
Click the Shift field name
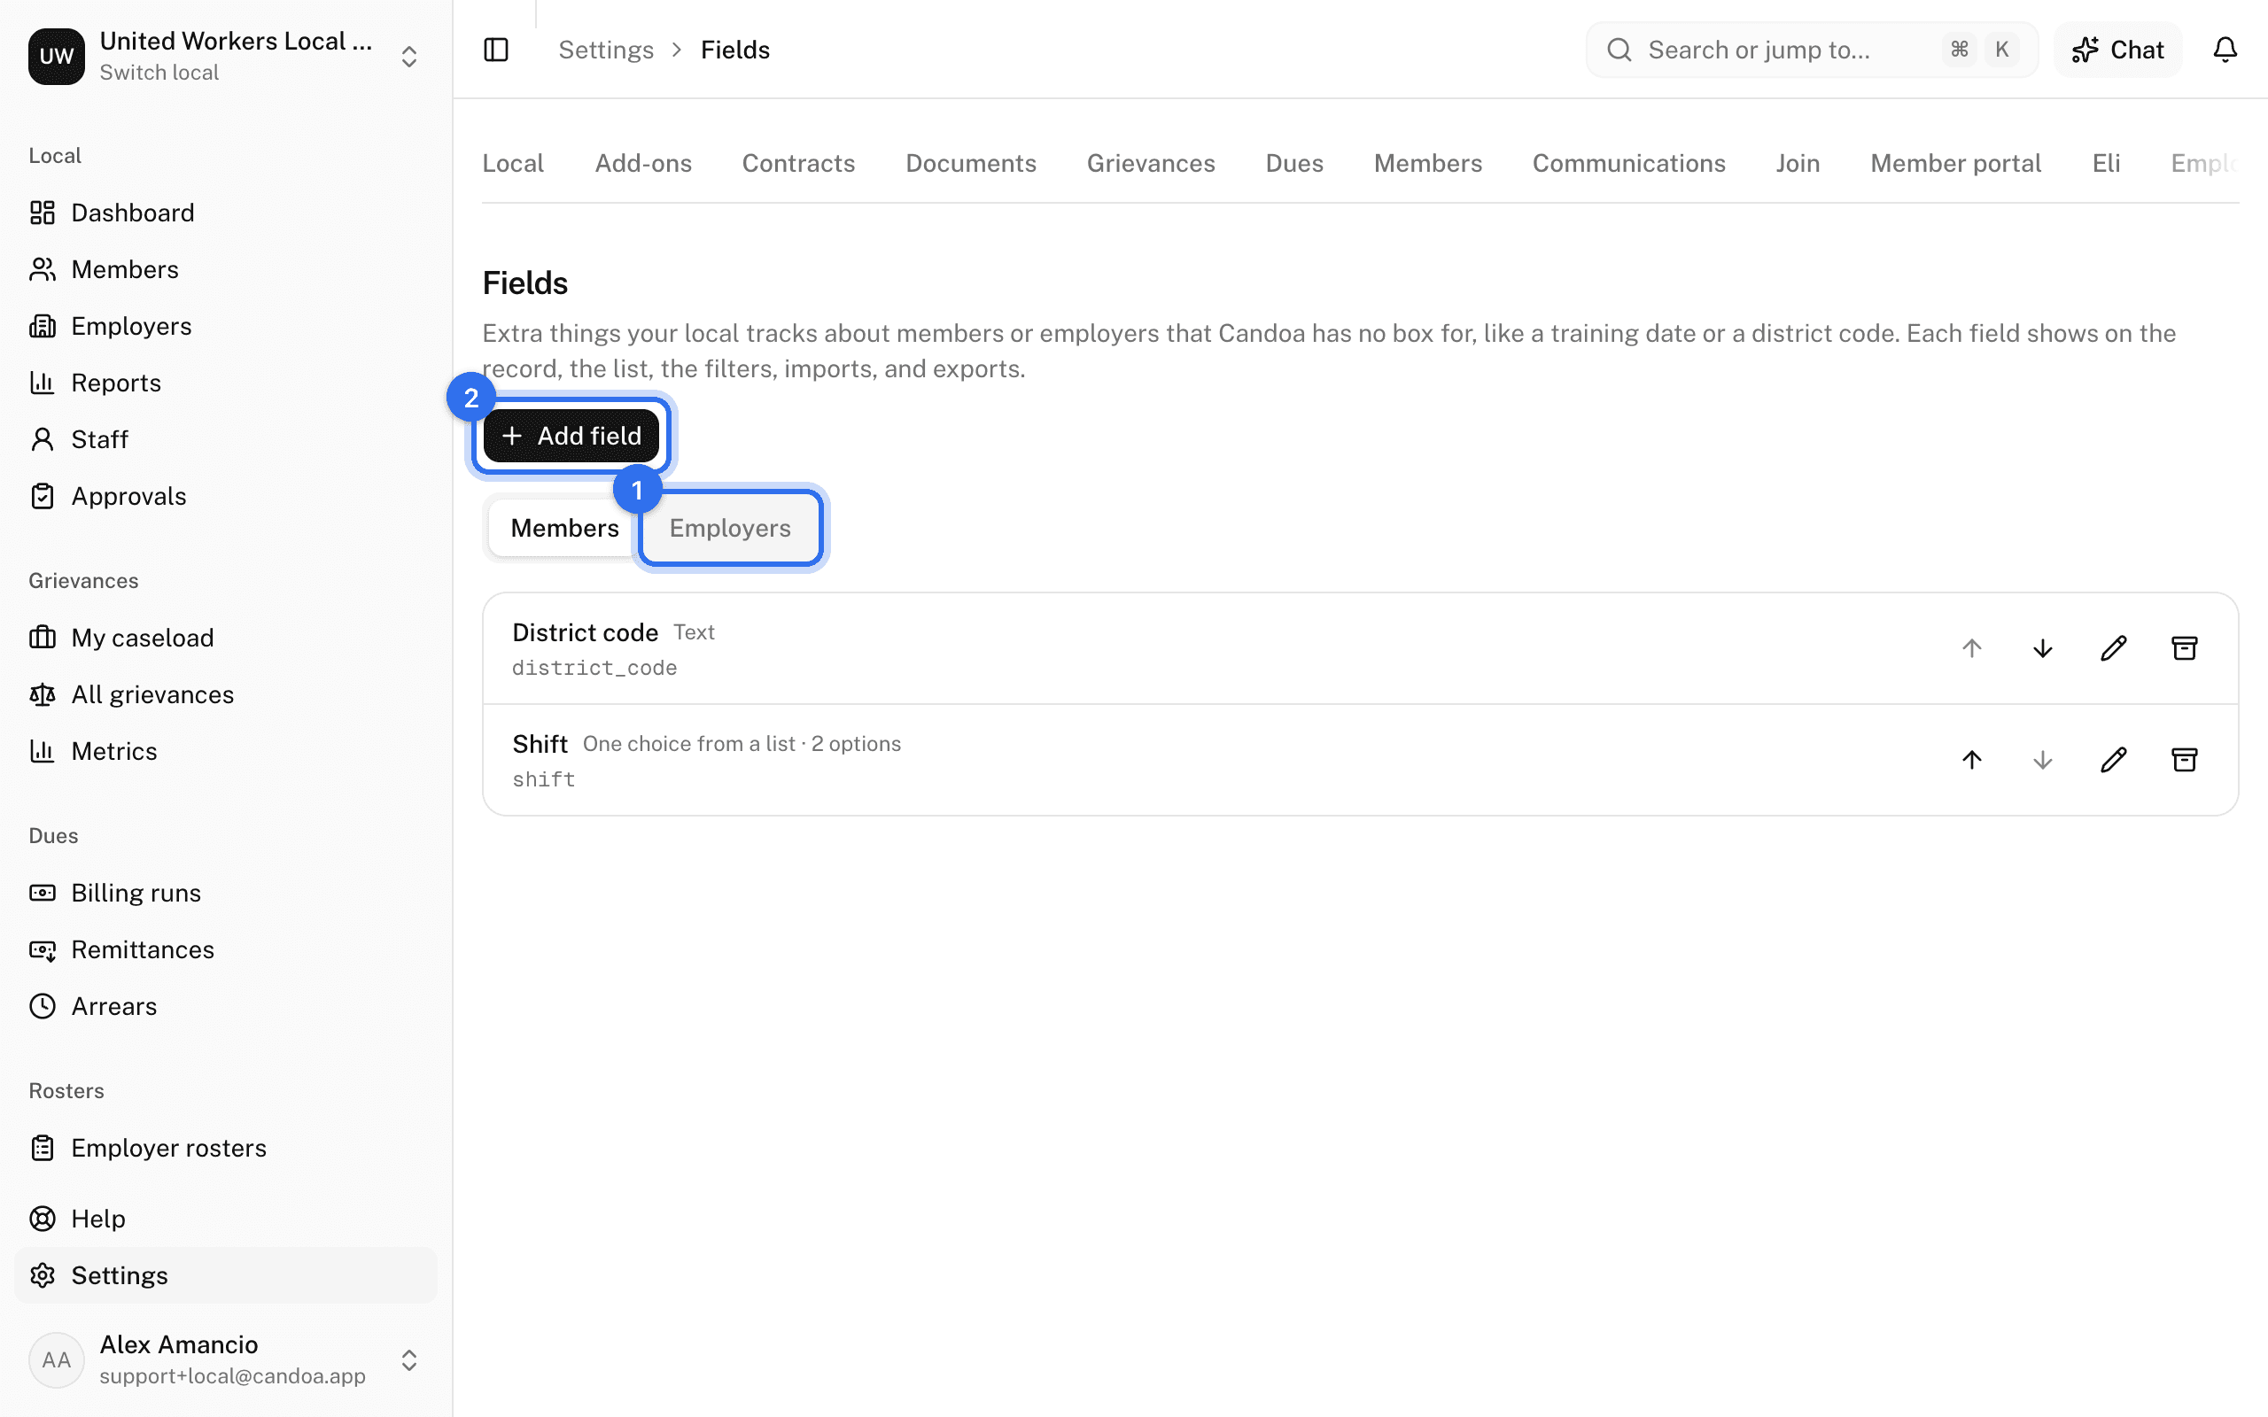click(x=540, y=744)
